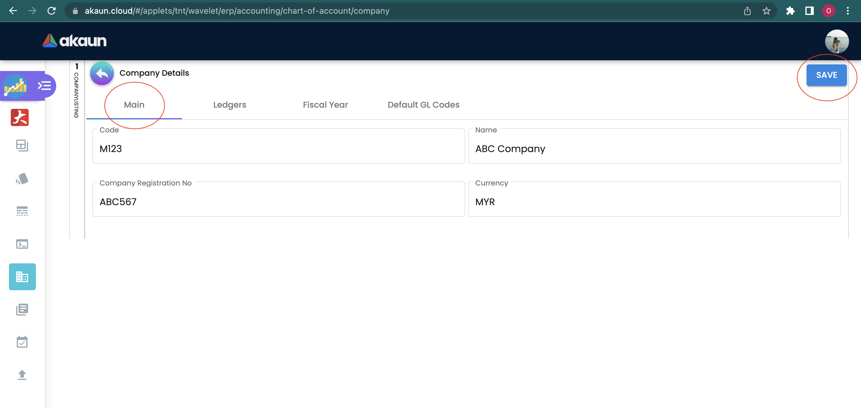Click the stacked documents sidebar icon
This screenshot has height=408, width=861.
22,309
